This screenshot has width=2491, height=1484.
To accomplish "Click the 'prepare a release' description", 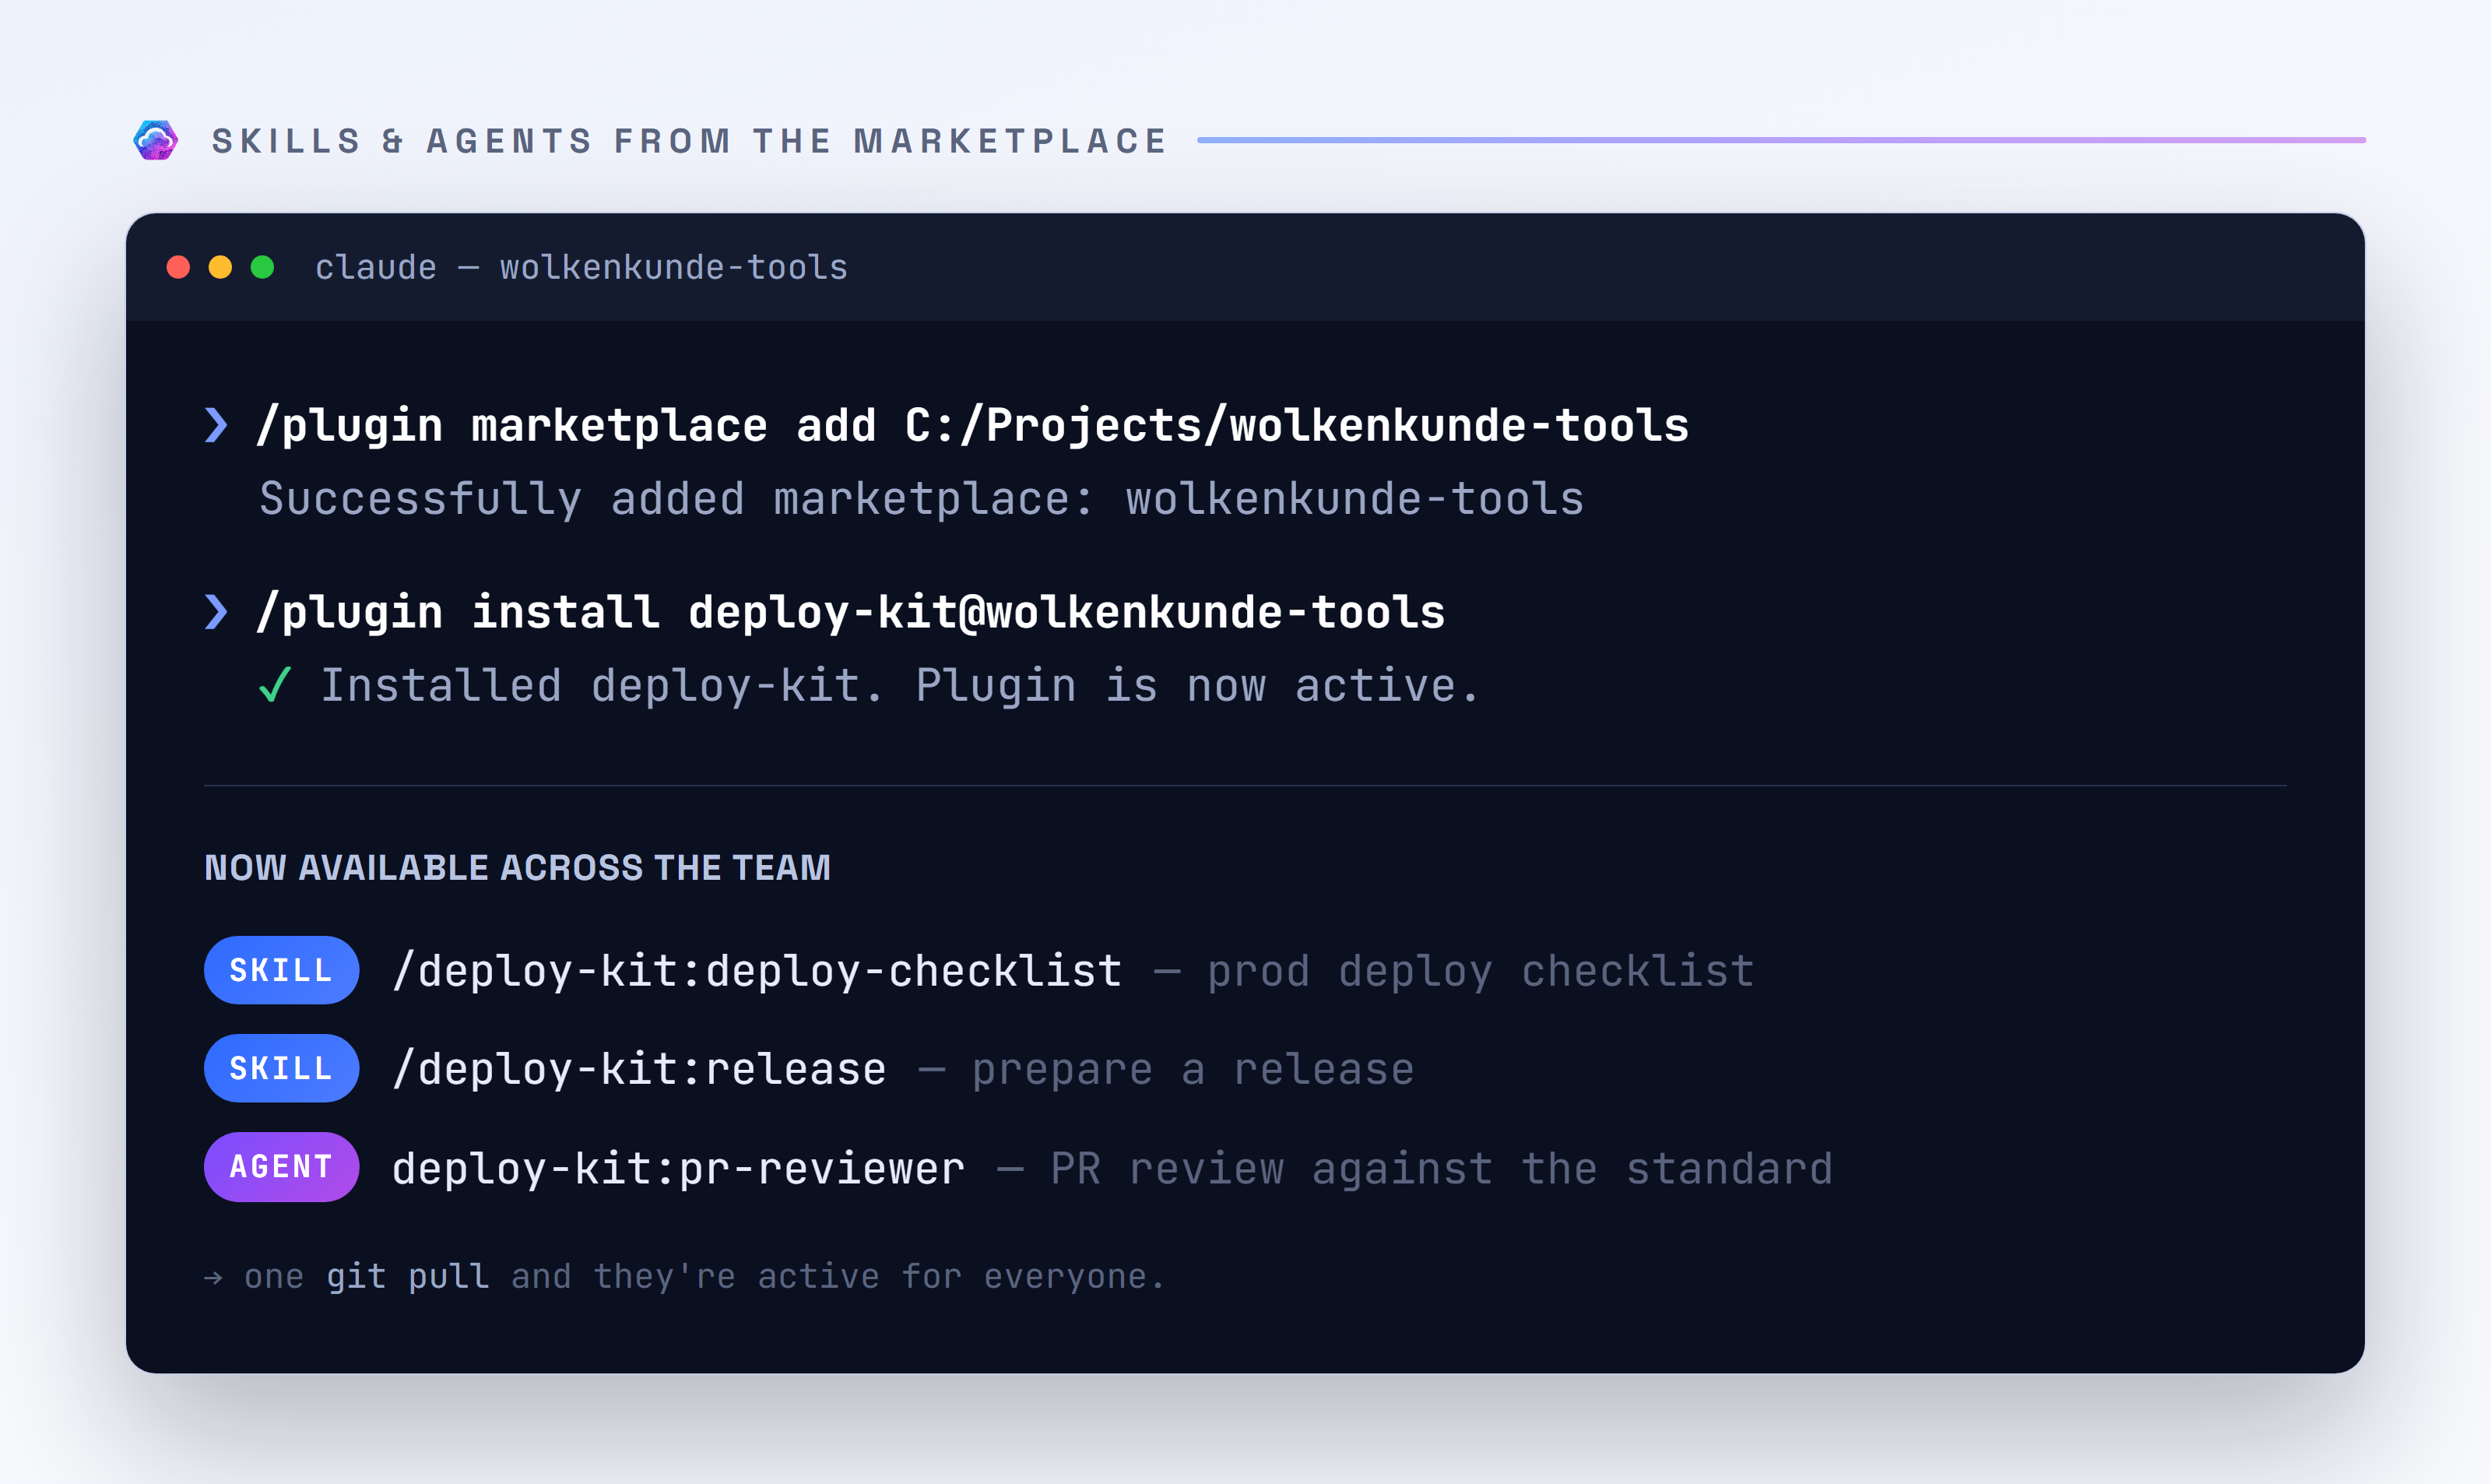I will [1193, 1070].
